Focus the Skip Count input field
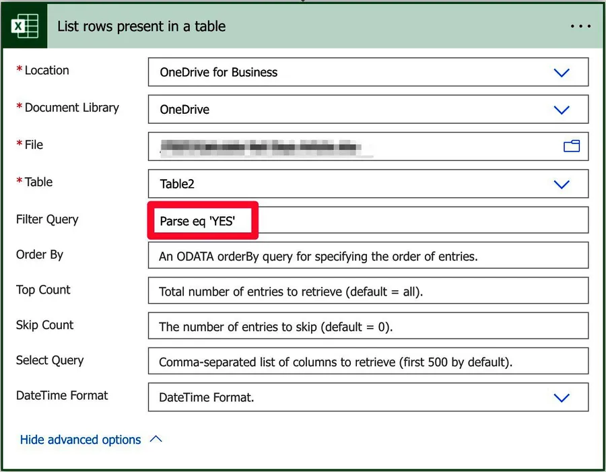The height and width of the screenshot is (472, 606). (368, 327)
